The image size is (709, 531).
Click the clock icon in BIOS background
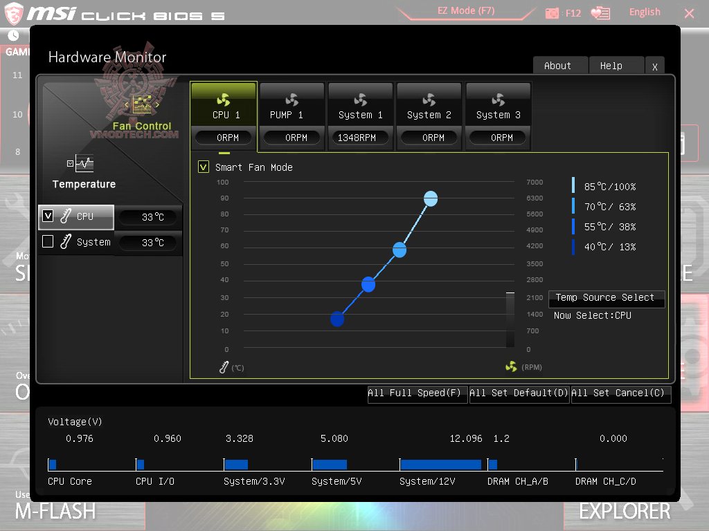coord(14,35)
